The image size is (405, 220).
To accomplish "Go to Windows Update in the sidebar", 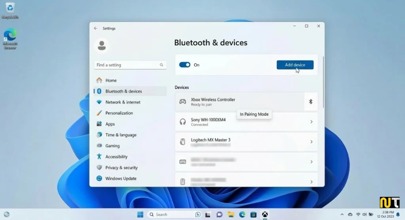I will coord(121,179).
